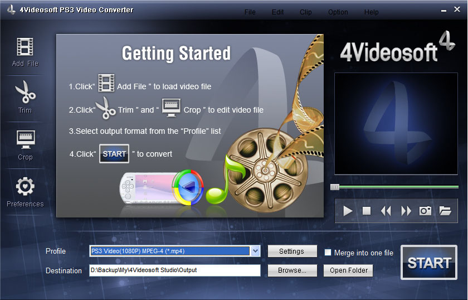The image size is (468, 300).
Task: Enable Merge into one file checkbox
Action: 328,253
